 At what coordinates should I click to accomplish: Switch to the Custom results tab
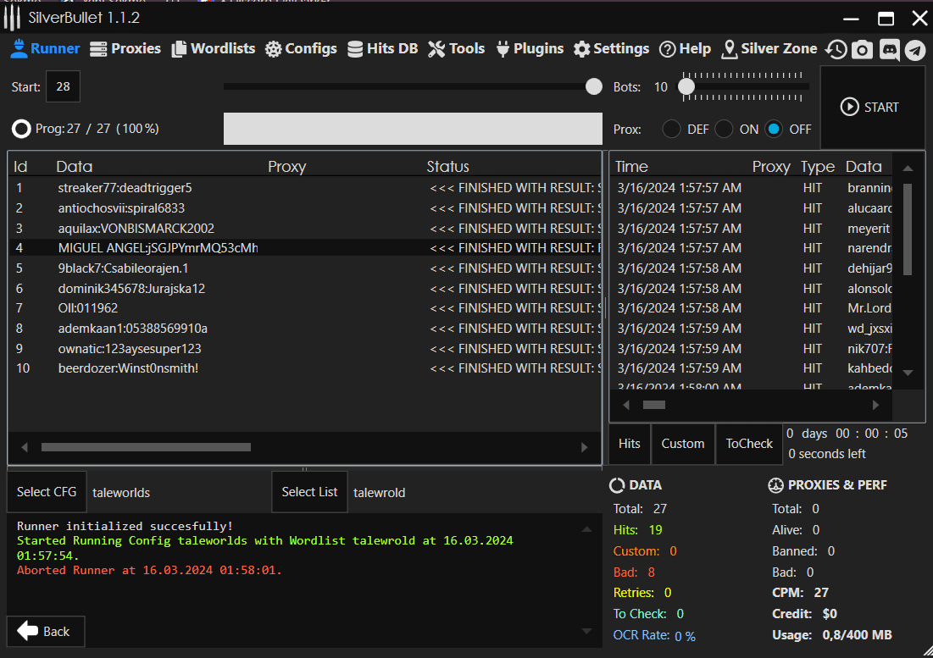click(x=682, y=444)
